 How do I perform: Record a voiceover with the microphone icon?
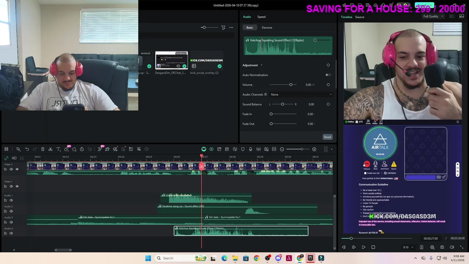251,149
